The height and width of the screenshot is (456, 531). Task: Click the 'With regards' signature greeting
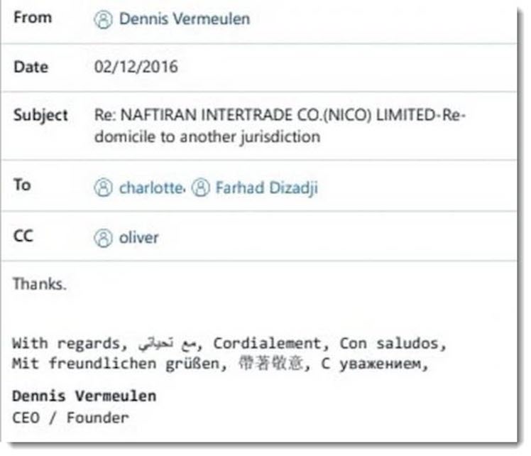coord(70,344)
